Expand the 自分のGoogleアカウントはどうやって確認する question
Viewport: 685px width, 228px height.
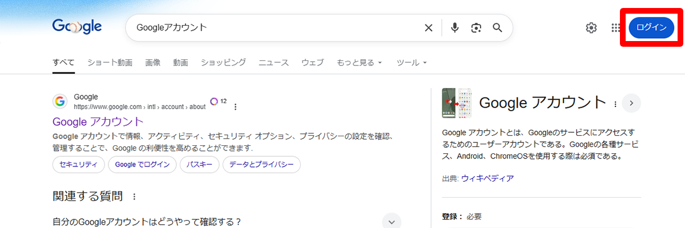pyautogui.click(x=227, y=221)
